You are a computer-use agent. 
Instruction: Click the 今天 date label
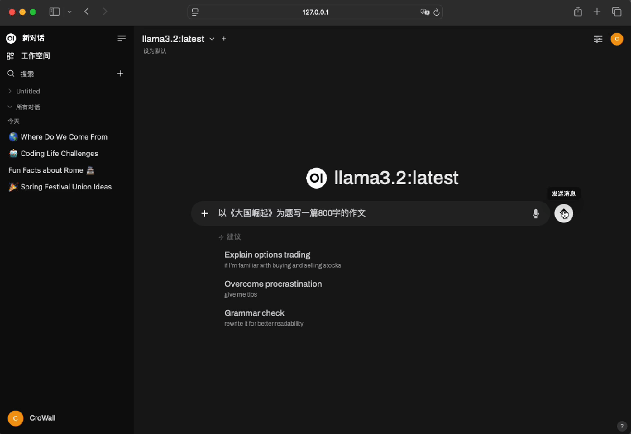[13, 121]
